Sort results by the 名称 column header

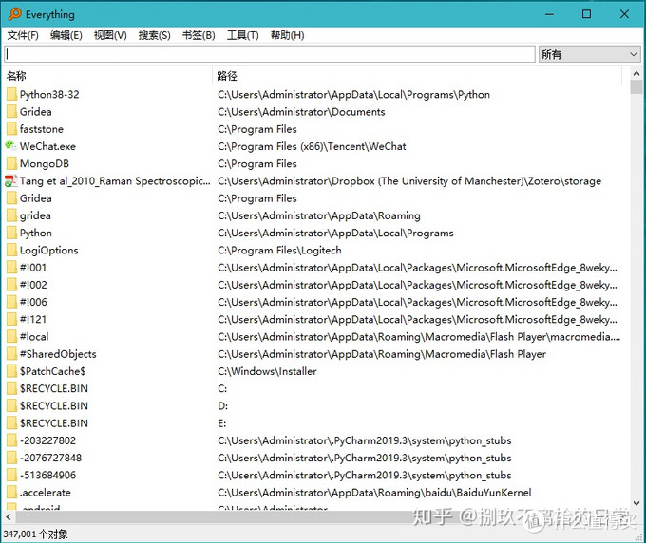pyautogui.click(x=108, y=76)
